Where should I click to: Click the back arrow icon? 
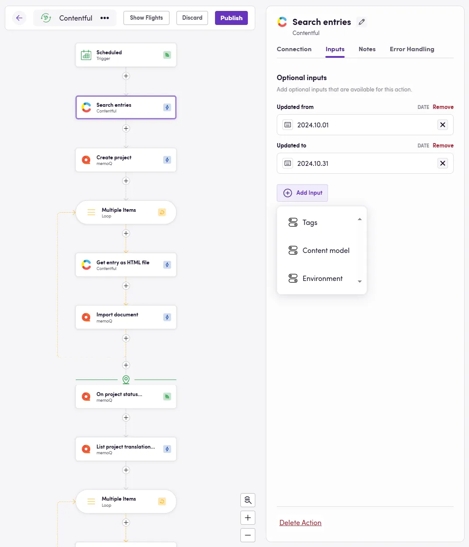[x=19, y=18]
